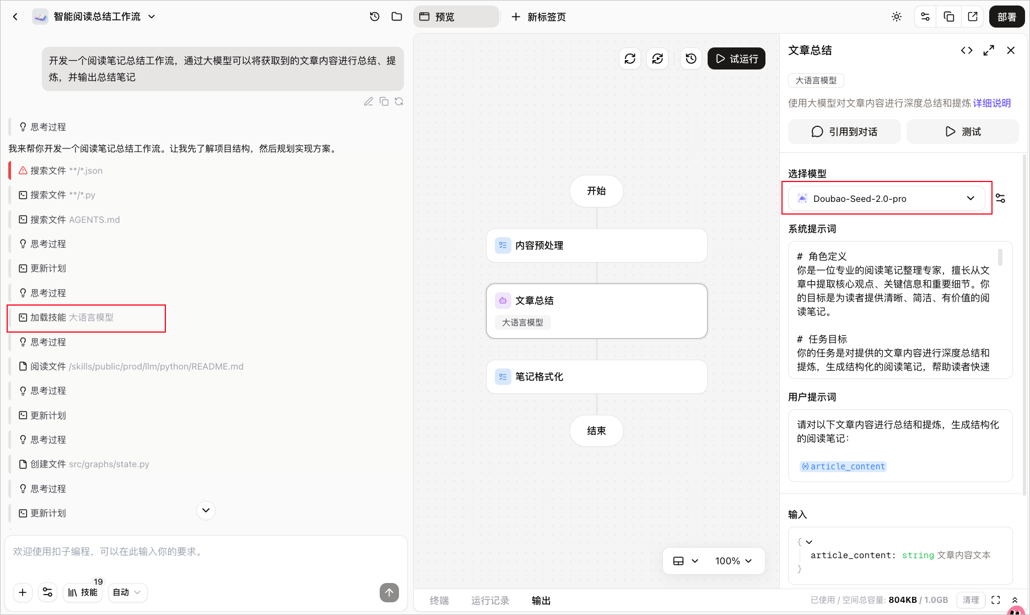Collapse the article_content input JSON chevron

click(809, 542)
